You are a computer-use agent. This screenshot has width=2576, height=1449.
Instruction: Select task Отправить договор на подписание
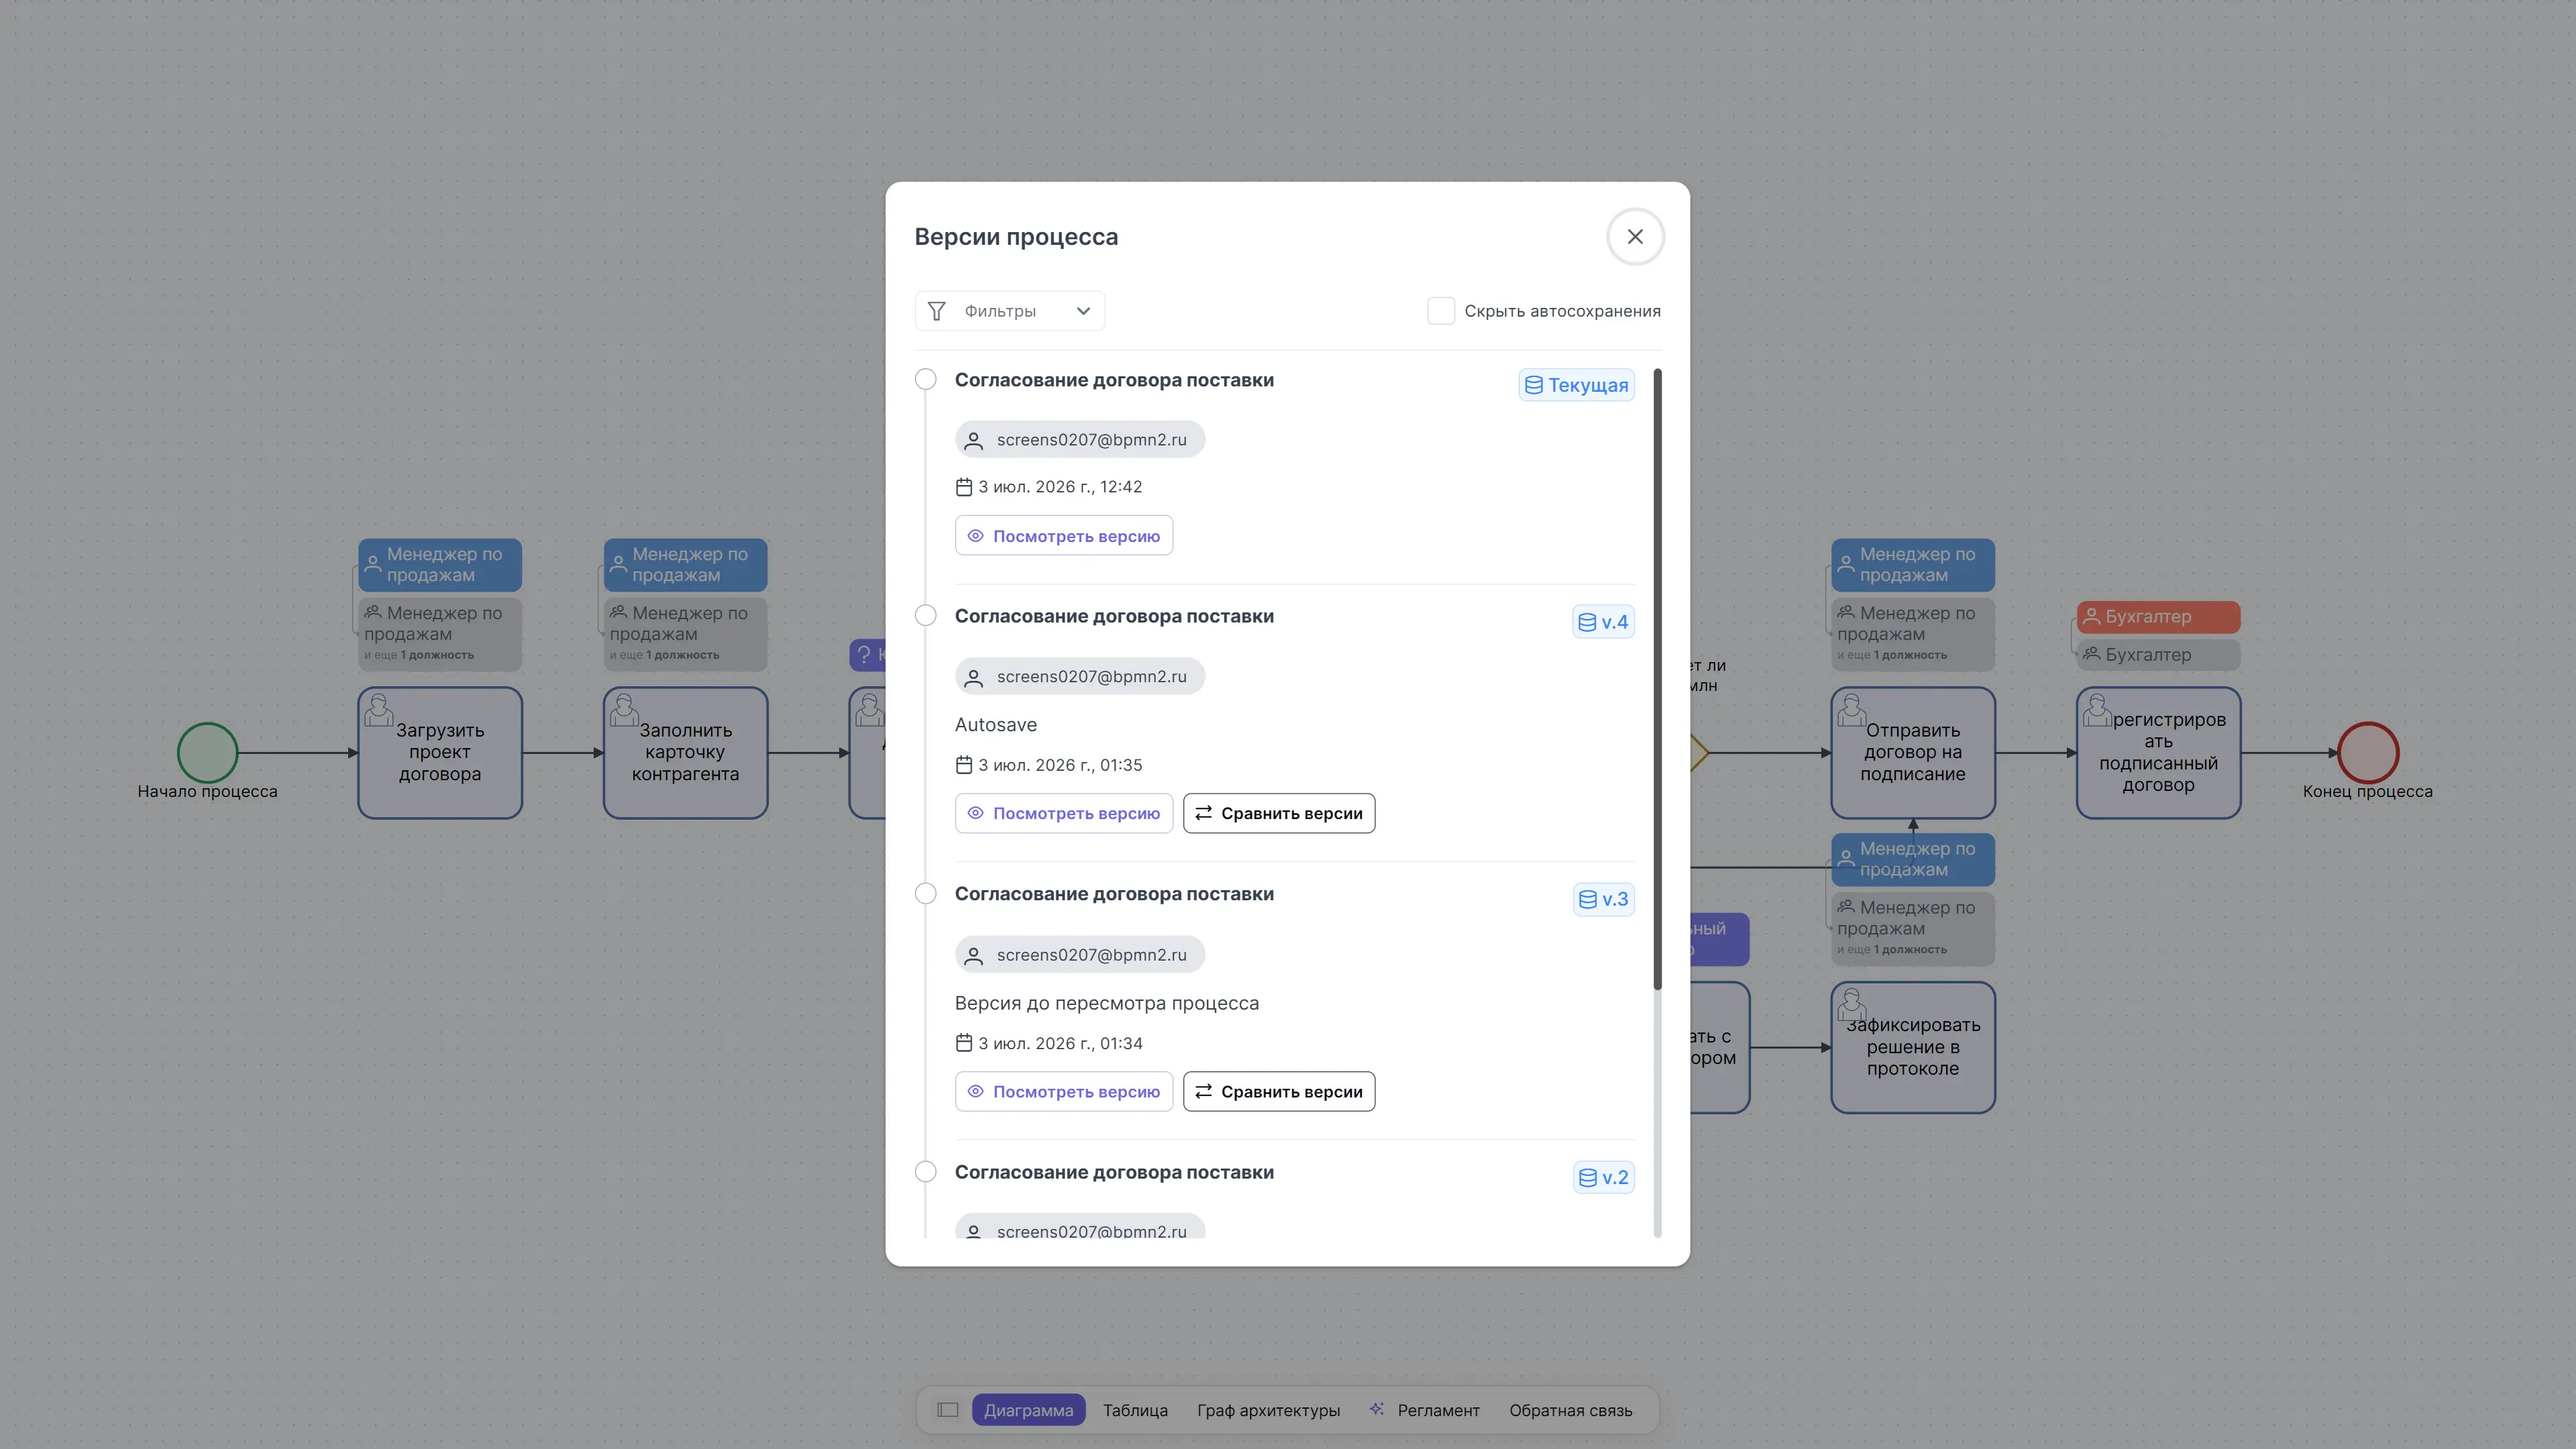click(1913, 752)
